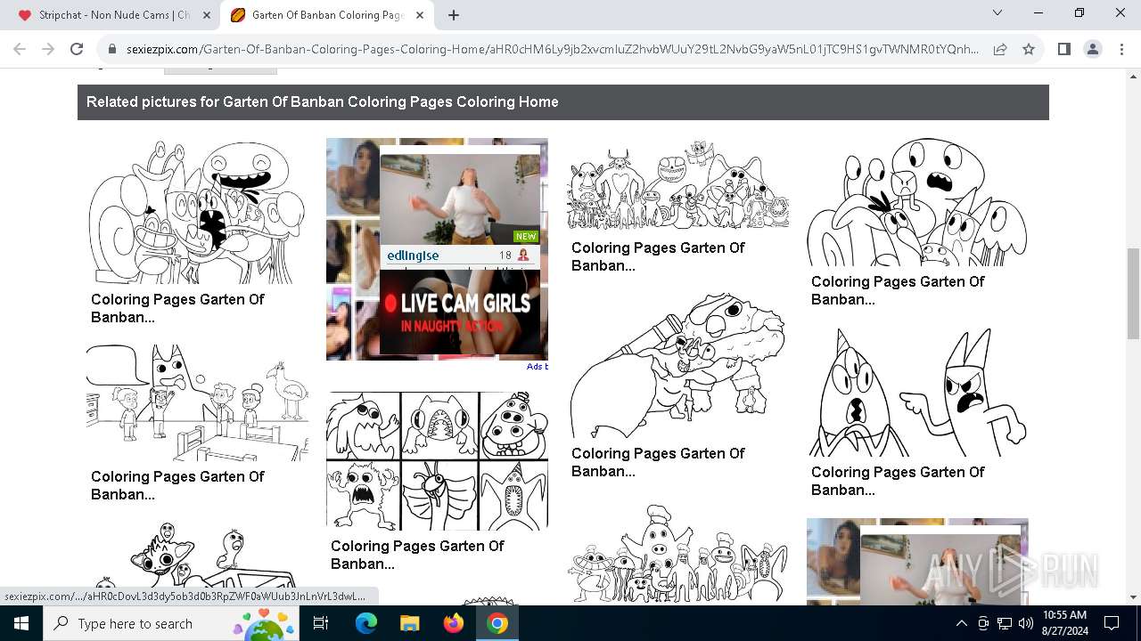
Task: Click the Ads label under the cam advertisement
Action: coord(537,367)
